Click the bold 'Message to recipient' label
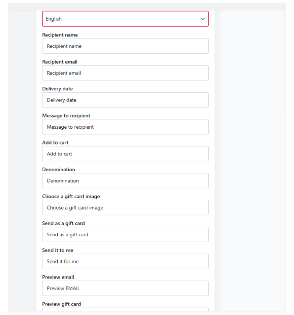 click(66, 115)
